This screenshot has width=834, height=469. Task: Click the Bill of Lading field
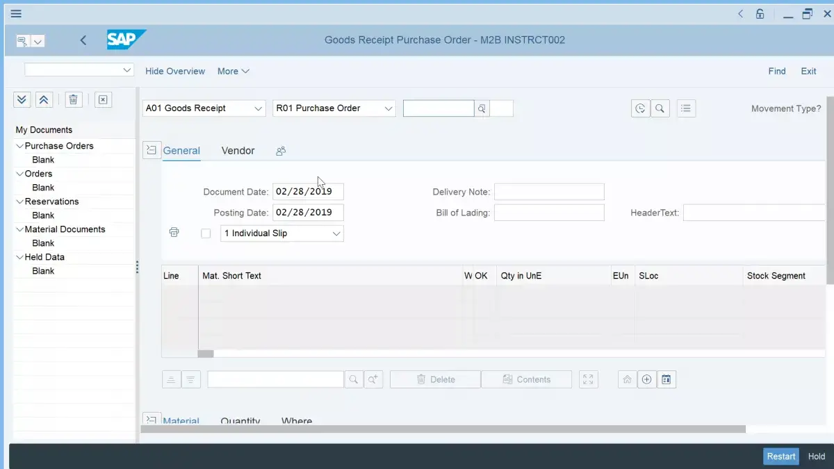tap(549, 213)
